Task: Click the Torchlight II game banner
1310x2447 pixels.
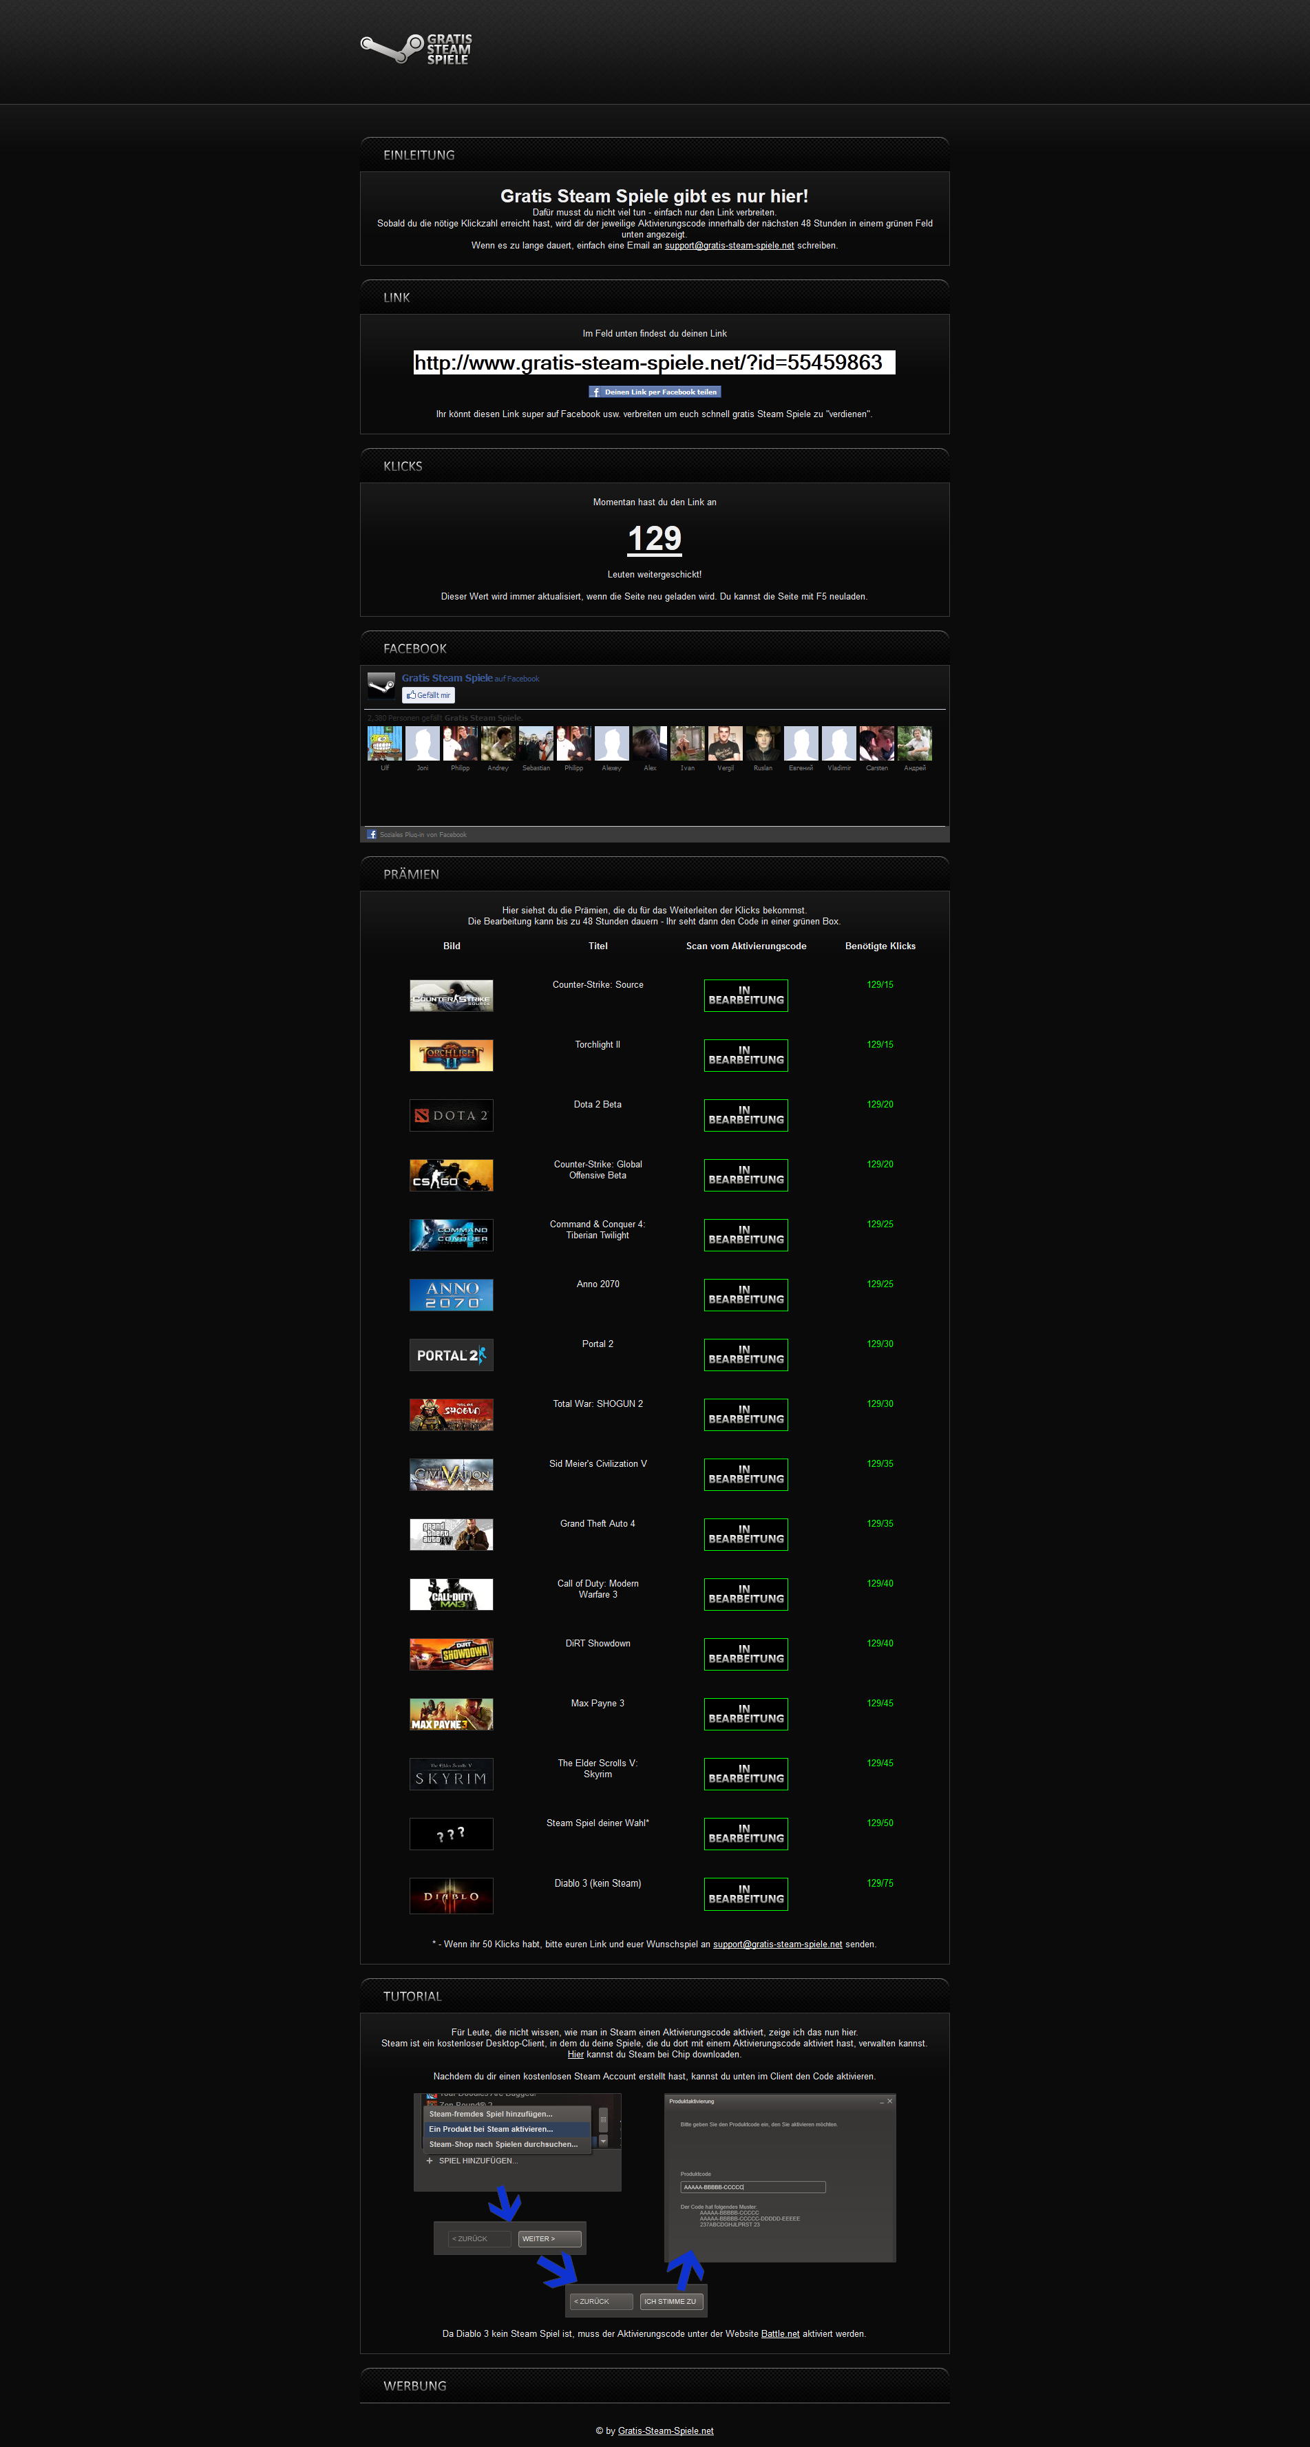Action: tap(451, 1055)
